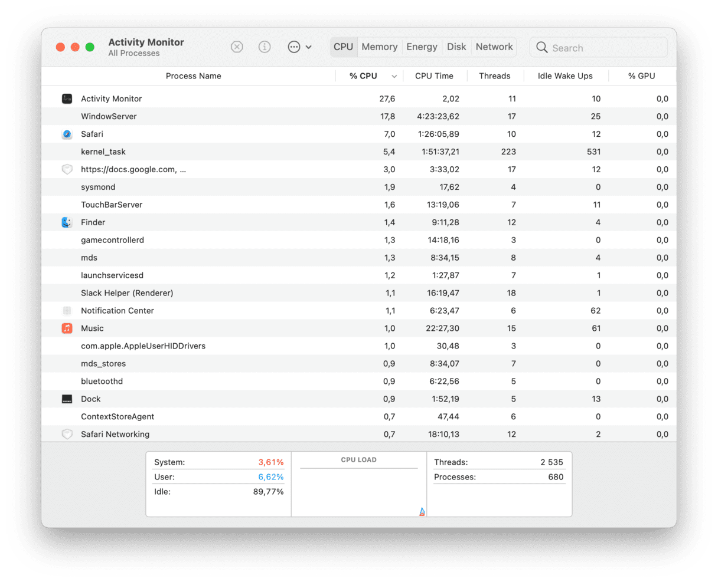Open the ellipsis actions menu in toolbar
The height and width of the screenshot is (582, 718).
pos(294,47)
